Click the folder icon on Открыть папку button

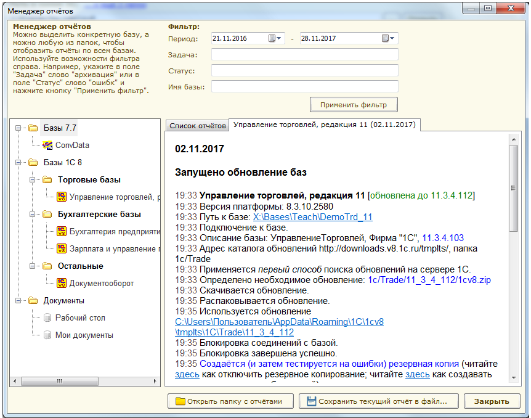point(180,401)
